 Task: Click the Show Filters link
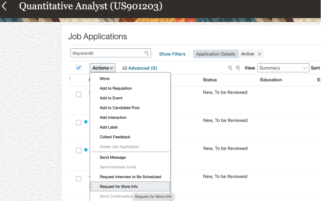(x=172, y=54)
